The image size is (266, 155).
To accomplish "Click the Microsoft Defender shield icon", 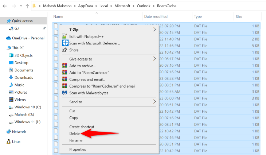I will coord(65,43).
